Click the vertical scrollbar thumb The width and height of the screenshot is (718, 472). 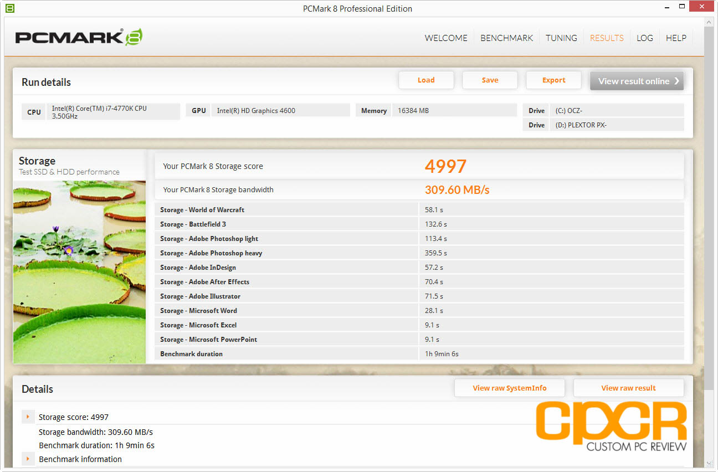[709, 207]
